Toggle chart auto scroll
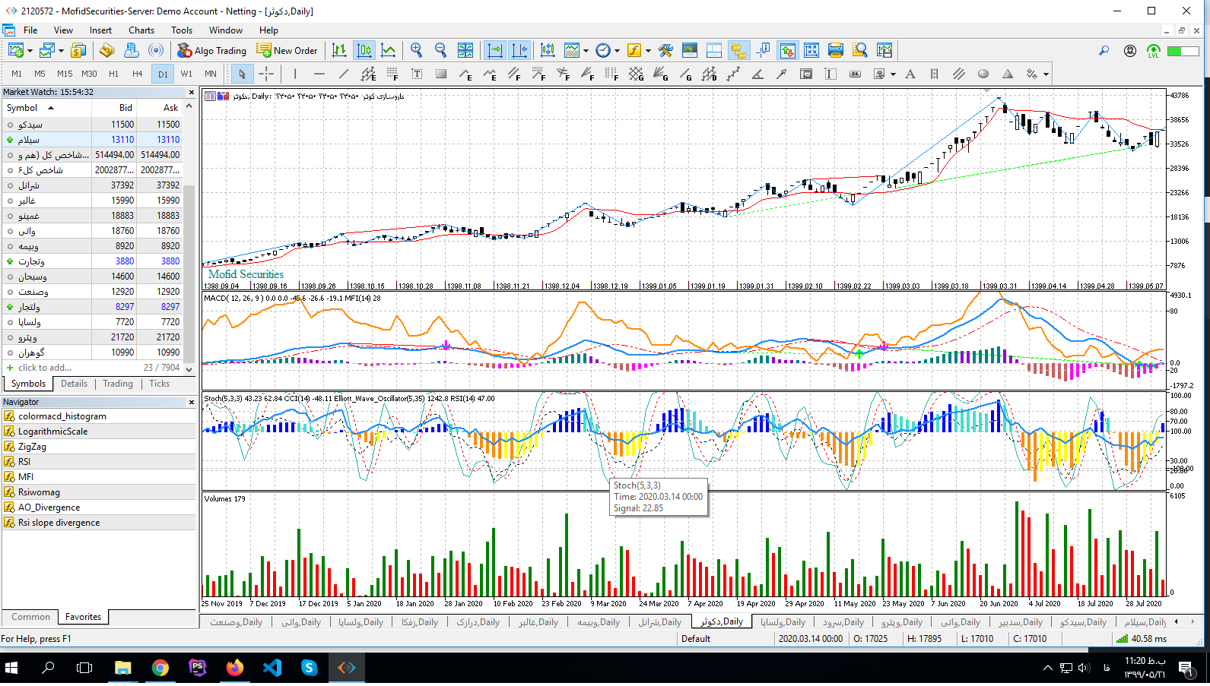 pos(494,50)
